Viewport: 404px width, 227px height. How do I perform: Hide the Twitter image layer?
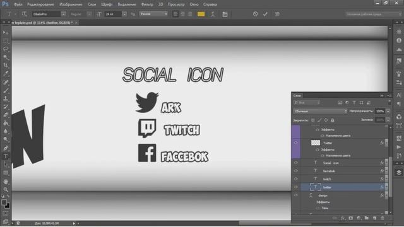(296, 143)
